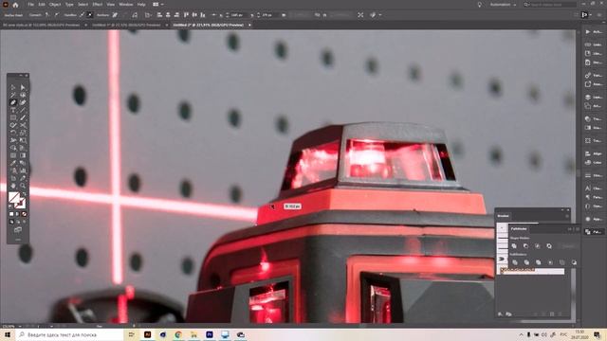Open Windows Start menu

point(8,334)
